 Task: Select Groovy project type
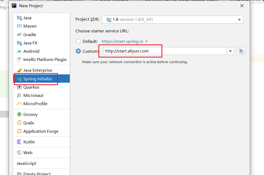coord(41,114)
